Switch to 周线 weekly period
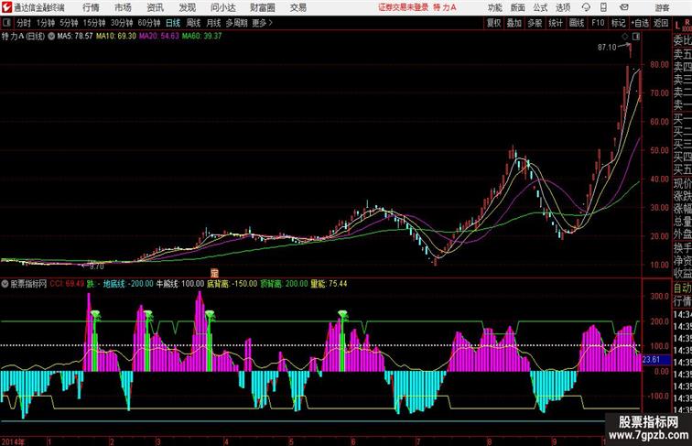This screenshot has height=446, width=692. 193,23
